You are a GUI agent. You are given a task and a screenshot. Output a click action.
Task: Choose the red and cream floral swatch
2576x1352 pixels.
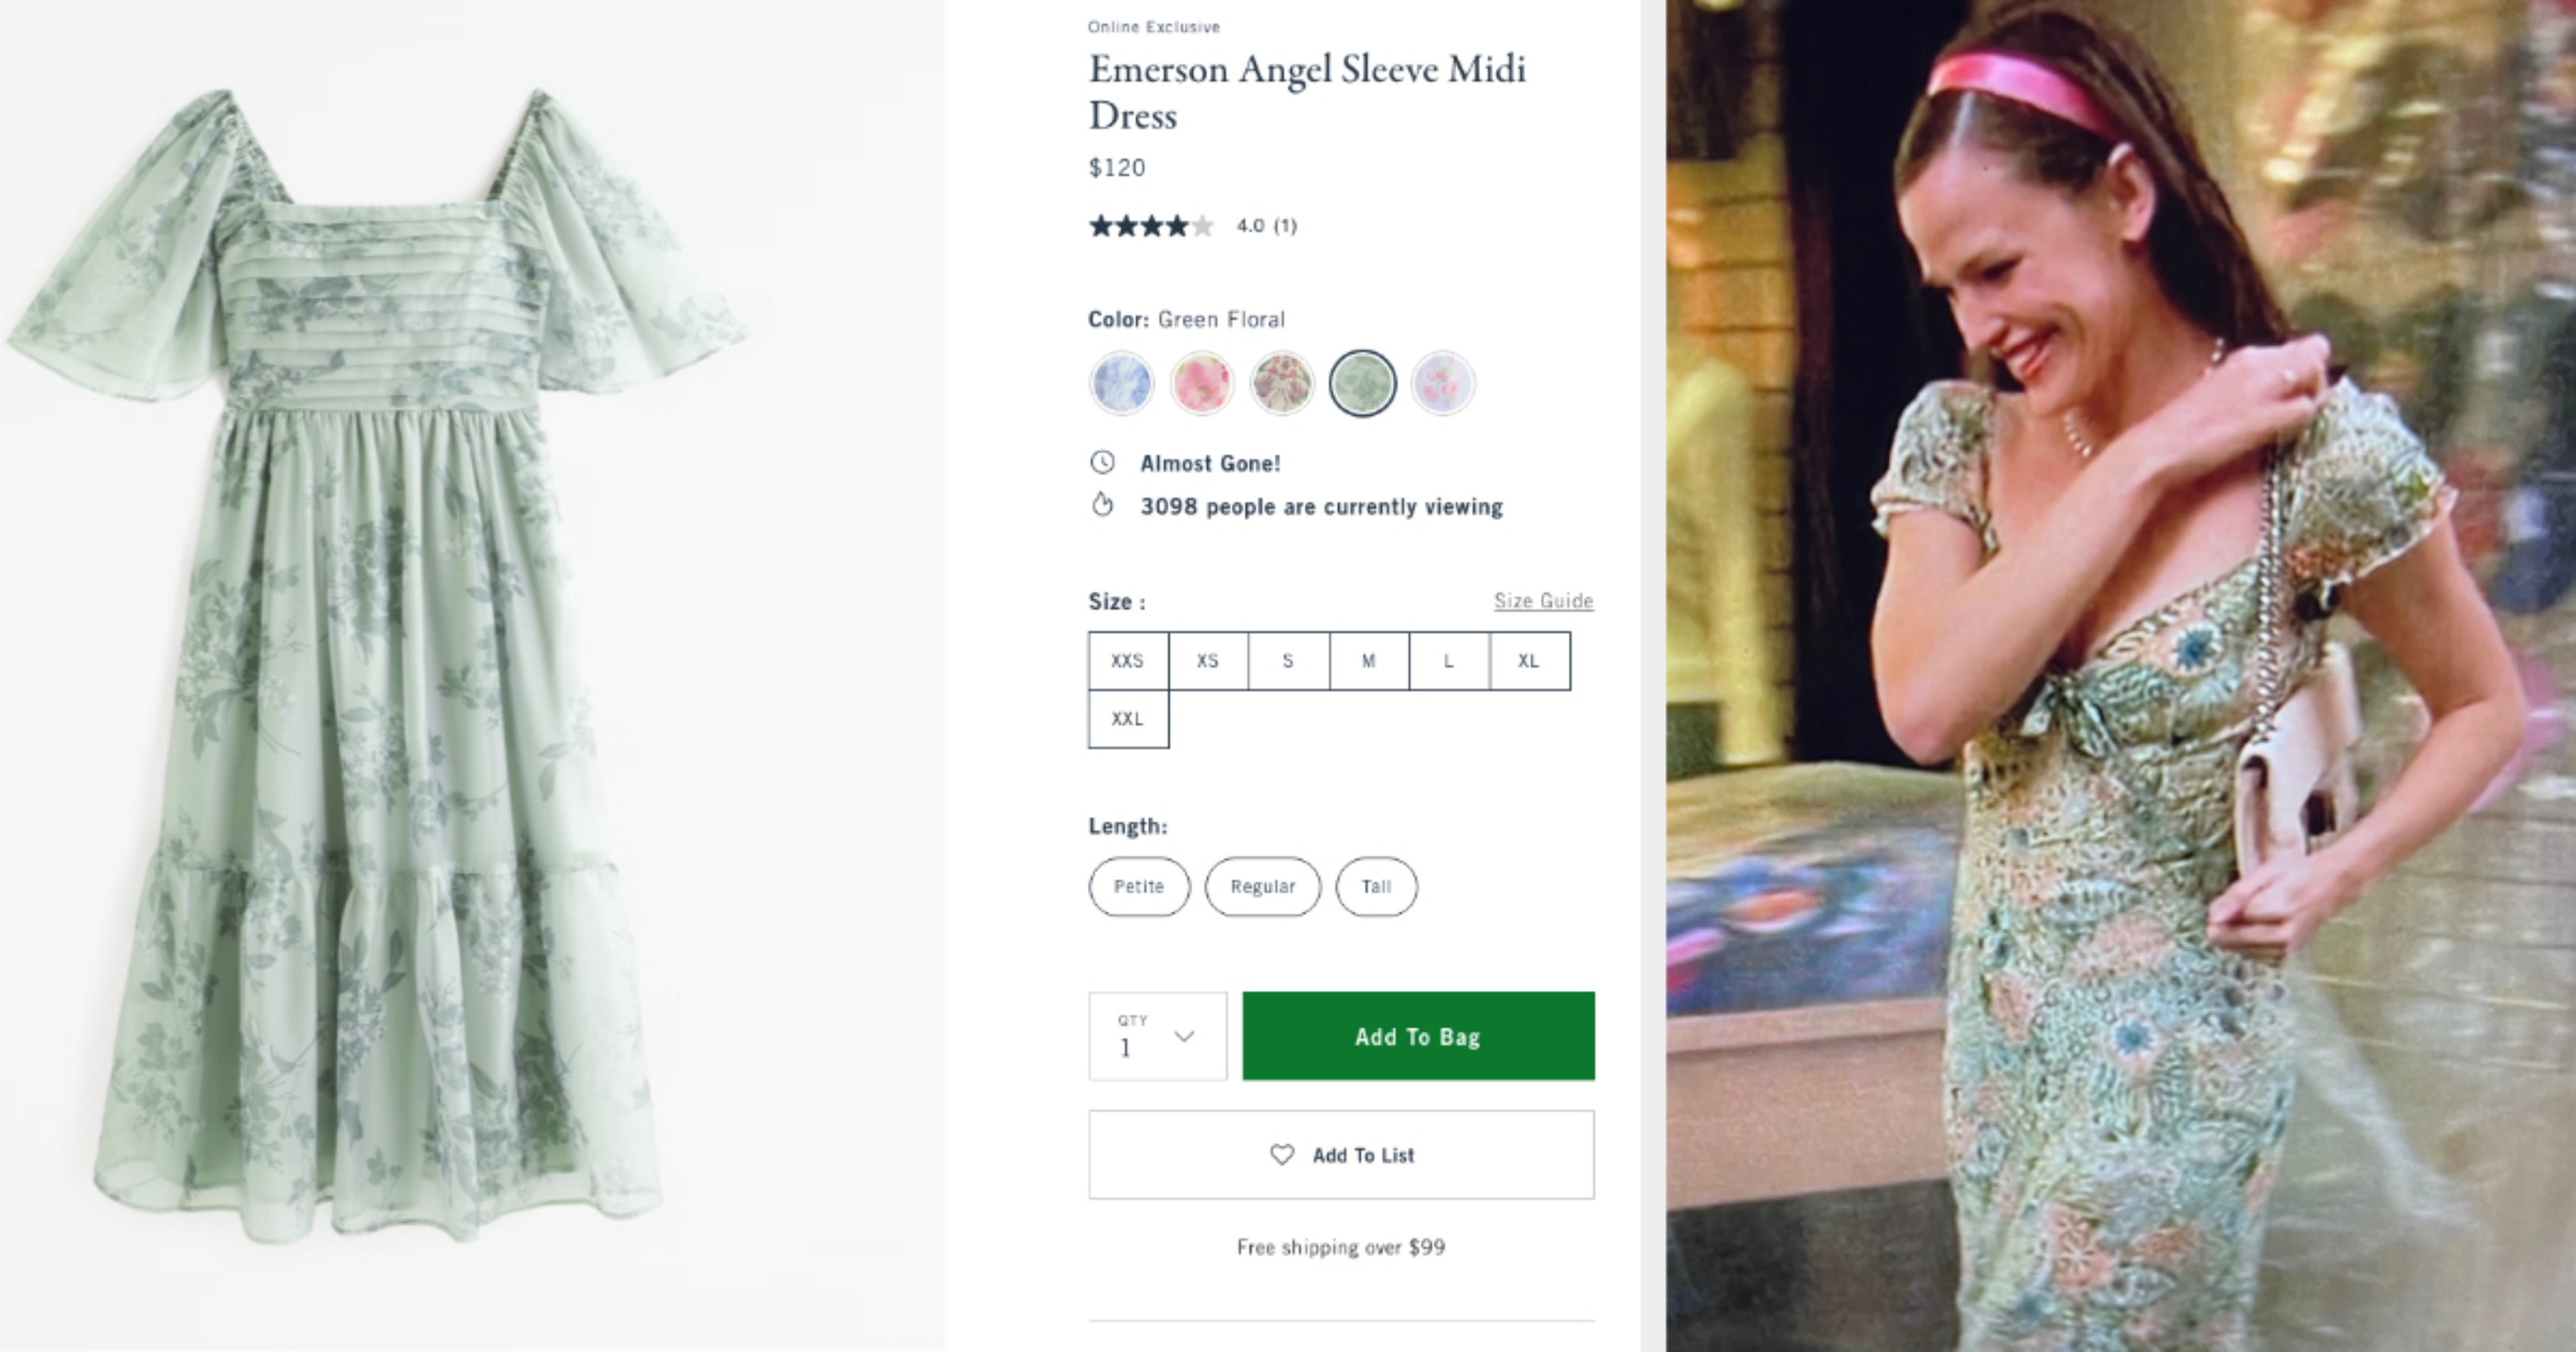(1281, 383)
